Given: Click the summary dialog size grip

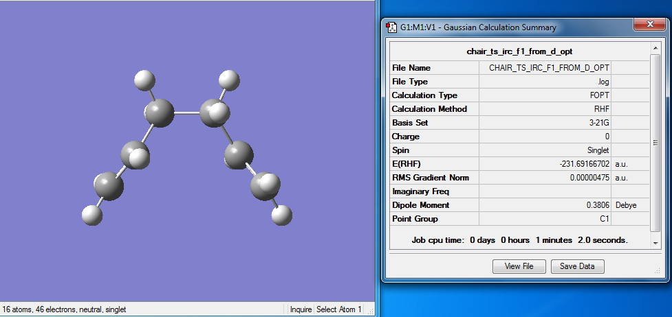Looking at the screenshot, I should click(x=658, y=270).
